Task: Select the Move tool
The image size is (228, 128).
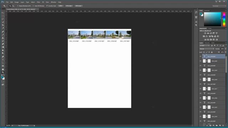Action: tap(3, 13)
